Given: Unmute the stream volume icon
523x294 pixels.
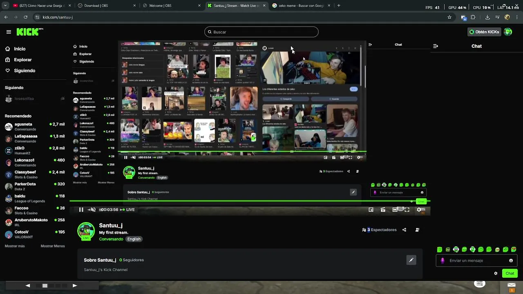Looking at the screenshot, I should click(x=93, y=209).
